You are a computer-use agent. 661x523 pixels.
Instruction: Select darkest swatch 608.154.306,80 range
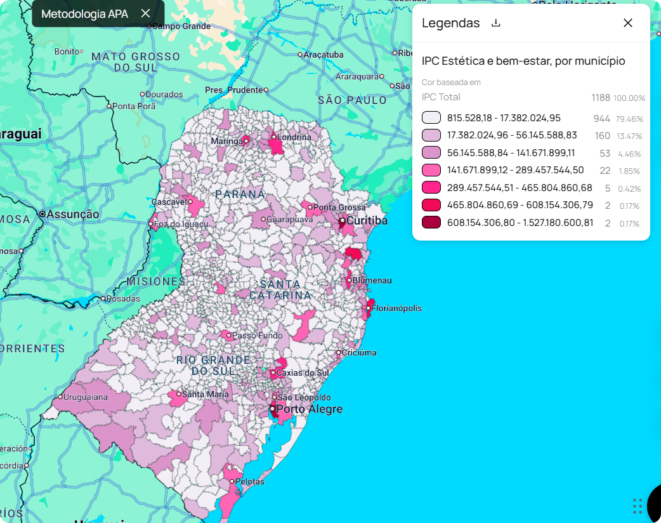(x=431, y=223)
